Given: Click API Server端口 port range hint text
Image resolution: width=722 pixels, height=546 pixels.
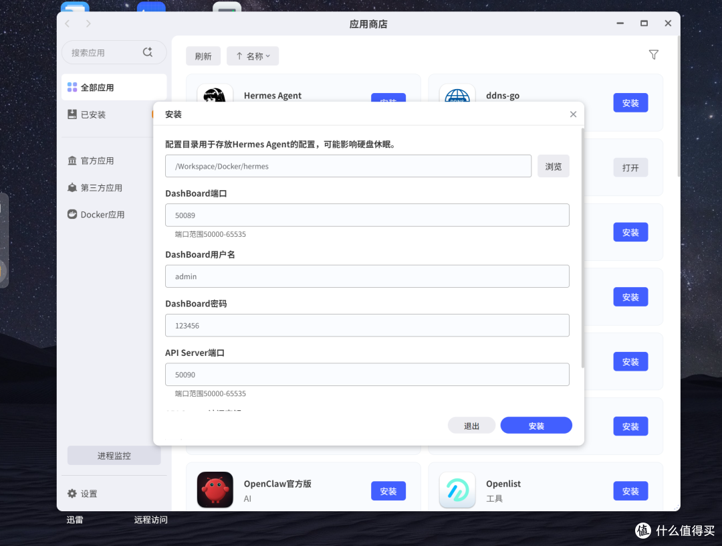Looking at the screenshot, I should [x=211, y=393].
